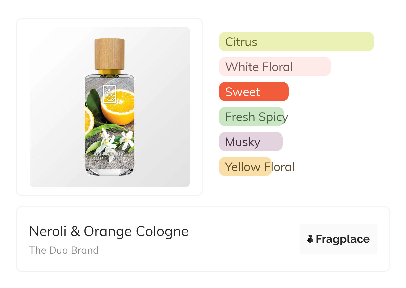Pick the Musky accord bar
Image resolution: width=406 pixels, height=288 pixels.
250,142
